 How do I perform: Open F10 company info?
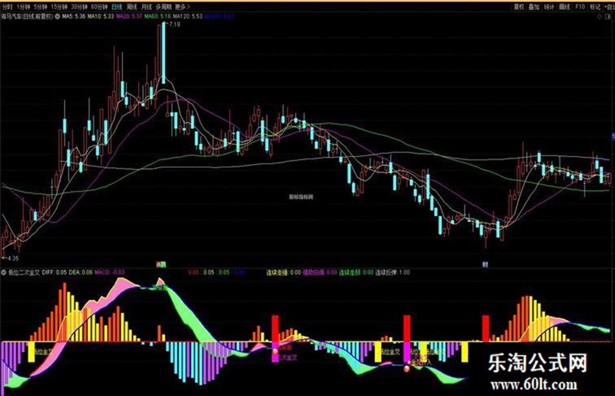(x=580, y=7)
